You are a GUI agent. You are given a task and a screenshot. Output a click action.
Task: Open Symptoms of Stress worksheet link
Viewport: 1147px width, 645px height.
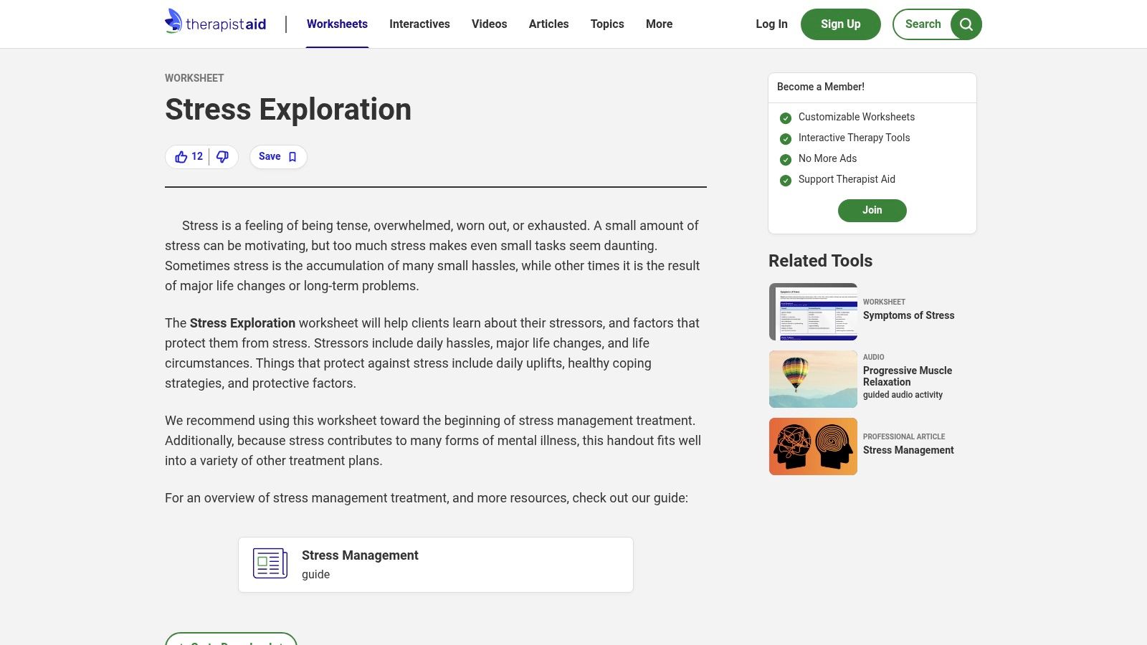(908, 315)
